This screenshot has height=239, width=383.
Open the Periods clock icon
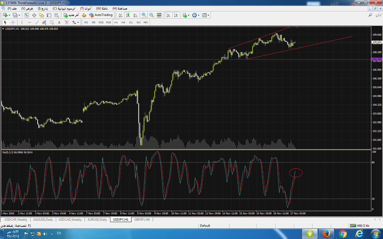tap(194, 15)
